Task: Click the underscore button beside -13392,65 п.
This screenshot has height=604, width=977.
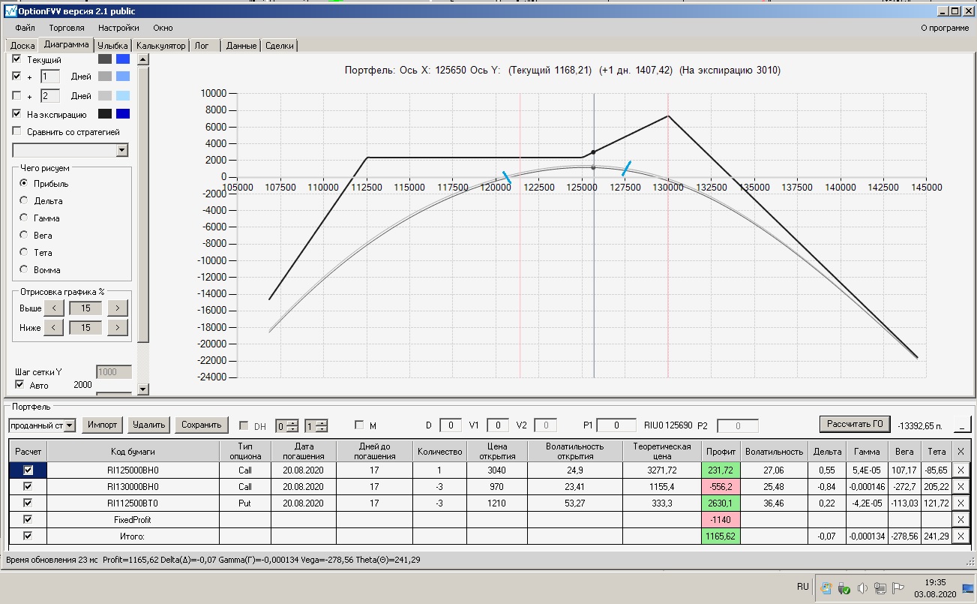Action: click(x=962, y=425)
